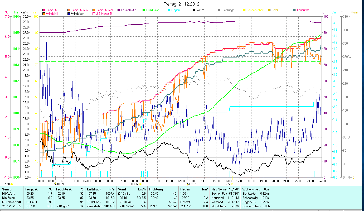Screen dimensions: 364x211
Task: Click the black Wind* legend square
Action: 194,10
